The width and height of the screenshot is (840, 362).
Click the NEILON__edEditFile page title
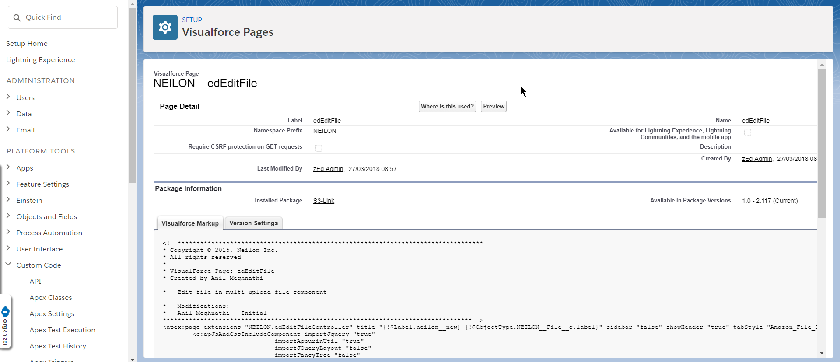205,83
